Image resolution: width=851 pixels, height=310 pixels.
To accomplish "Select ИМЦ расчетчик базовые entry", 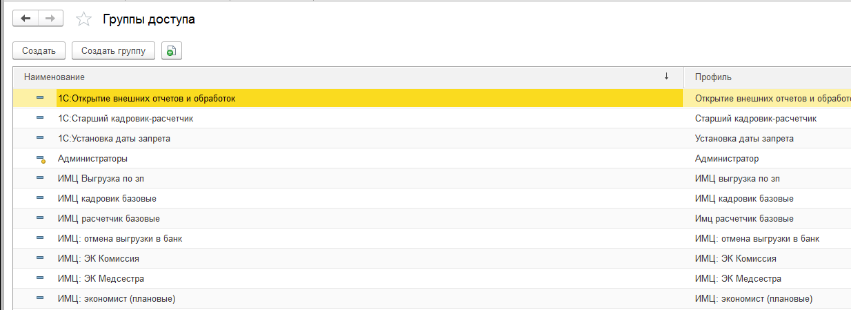I will [109, 218].
